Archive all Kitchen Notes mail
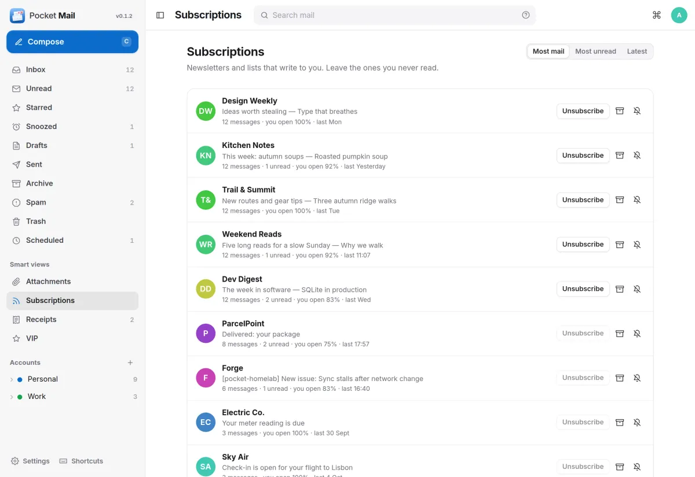 pyautogui.click(x=620, y=156)
